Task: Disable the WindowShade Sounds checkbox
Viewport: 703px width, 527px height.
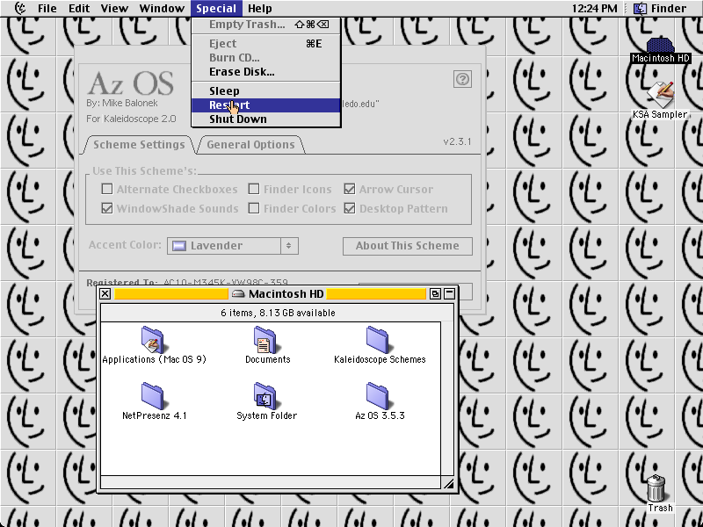Action: coord(106,208)
